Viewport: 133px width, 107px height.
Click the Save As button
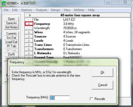pyautogui.click(x=11, y=23)
